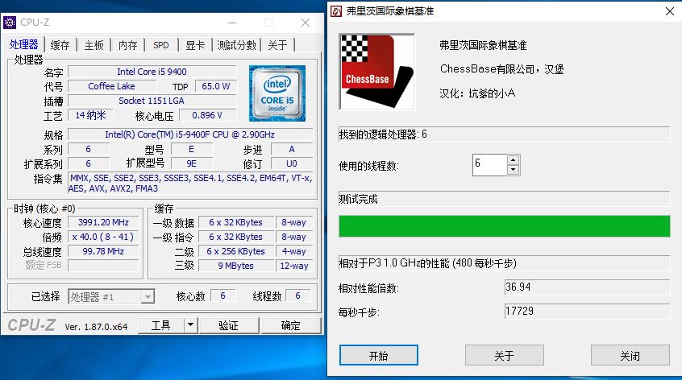
Task: Click the 每秒千步 value 17729
Action: (x=587, y=311)
